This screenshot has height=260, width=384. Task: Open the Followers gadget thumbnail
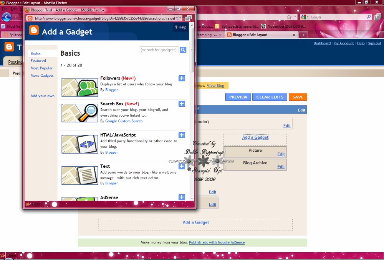pyautogui.click(x=79, y=88)
